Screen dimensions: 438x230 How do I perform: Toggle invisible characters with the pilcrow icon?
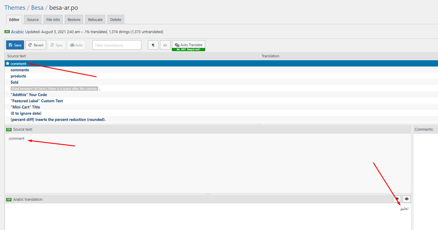coord(153,45)
